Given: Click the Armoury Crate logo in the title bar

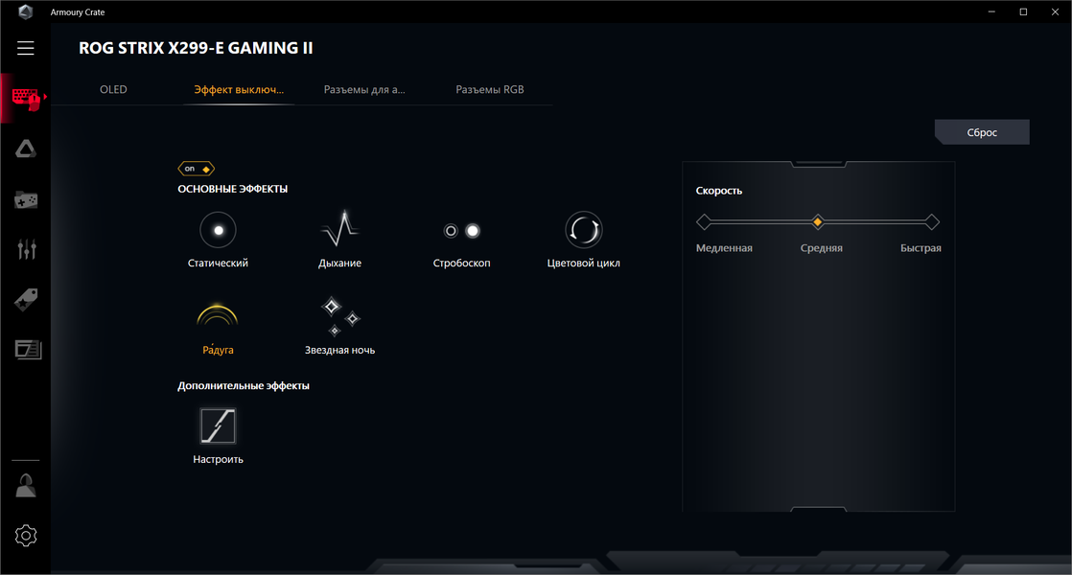Looking at the screenshot, I should tap(25, 11).
